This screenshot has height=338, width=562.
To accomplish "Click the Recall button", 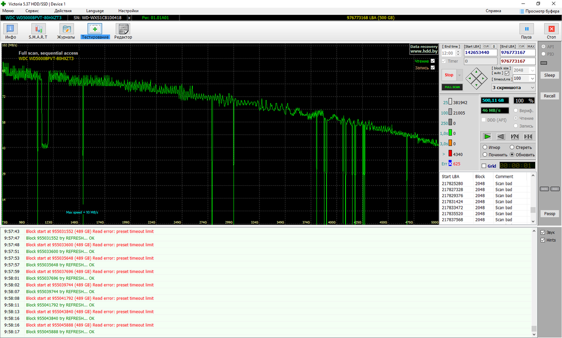I will pyautogui.click(x=550, y=96).
